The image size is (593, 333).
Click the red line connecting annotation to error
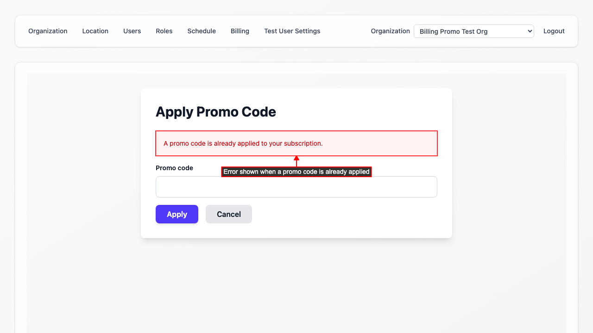click(x=296, y=164)
